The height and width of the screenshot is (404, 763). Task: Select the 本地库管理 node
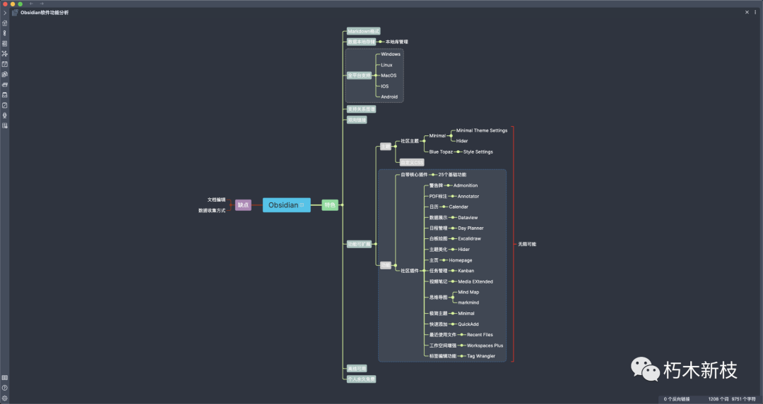(397, 42)
